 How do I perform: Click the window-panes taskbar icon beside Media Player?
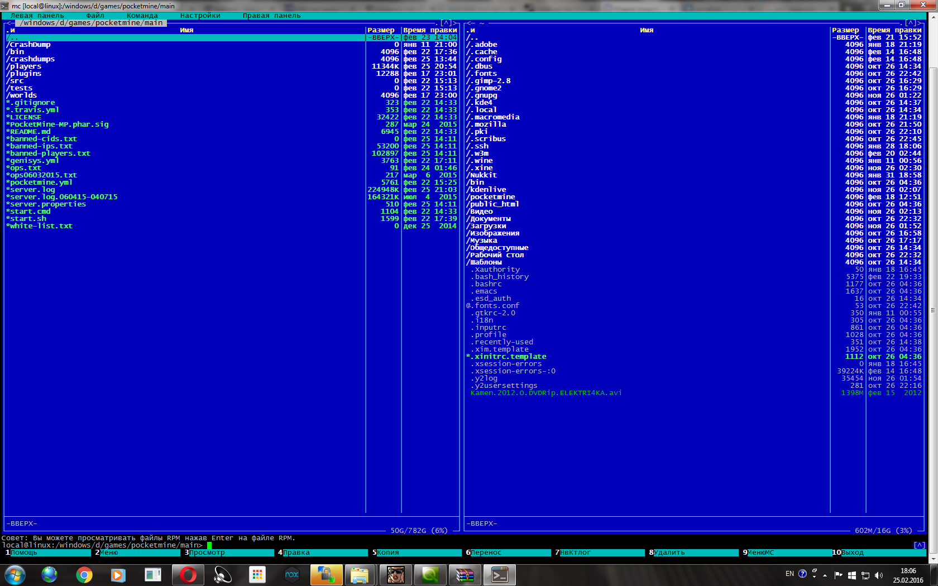point(152,575)
